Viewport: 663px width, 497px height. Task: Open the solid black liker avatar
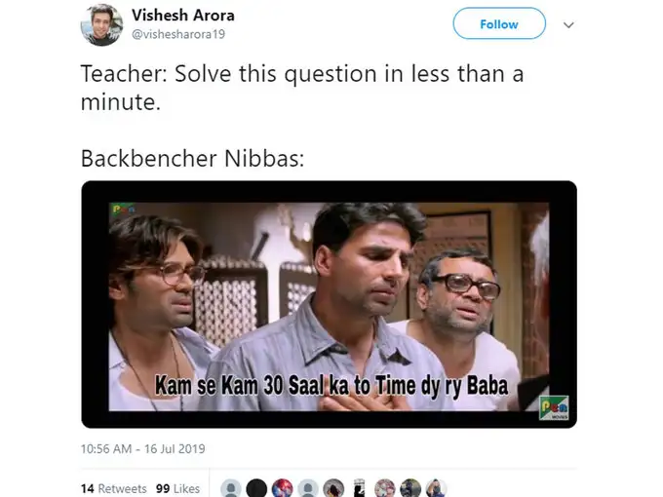tap(256, 488)
